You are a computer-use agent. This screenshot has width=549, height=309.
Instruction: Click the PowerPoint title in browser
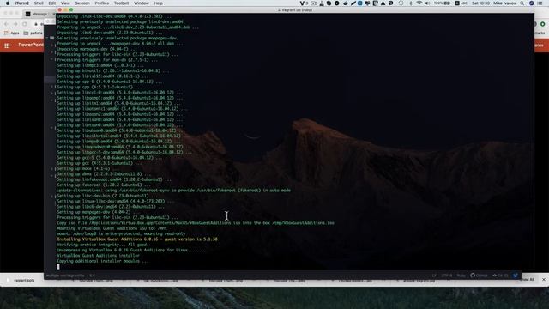tap(31, 45)
